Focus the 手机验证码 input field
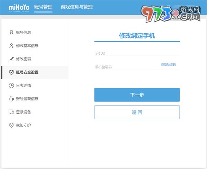Viewport: 207px width, 169px height. click(124, 67)
